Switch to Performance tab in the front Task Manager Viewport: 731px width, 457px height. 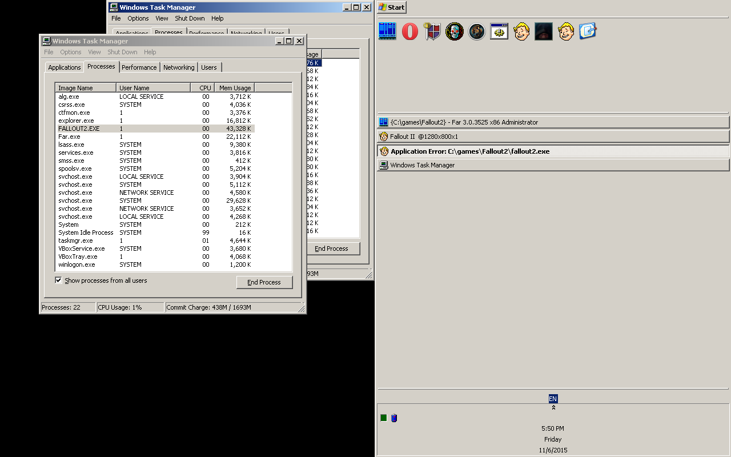click(x=139, y=67)
